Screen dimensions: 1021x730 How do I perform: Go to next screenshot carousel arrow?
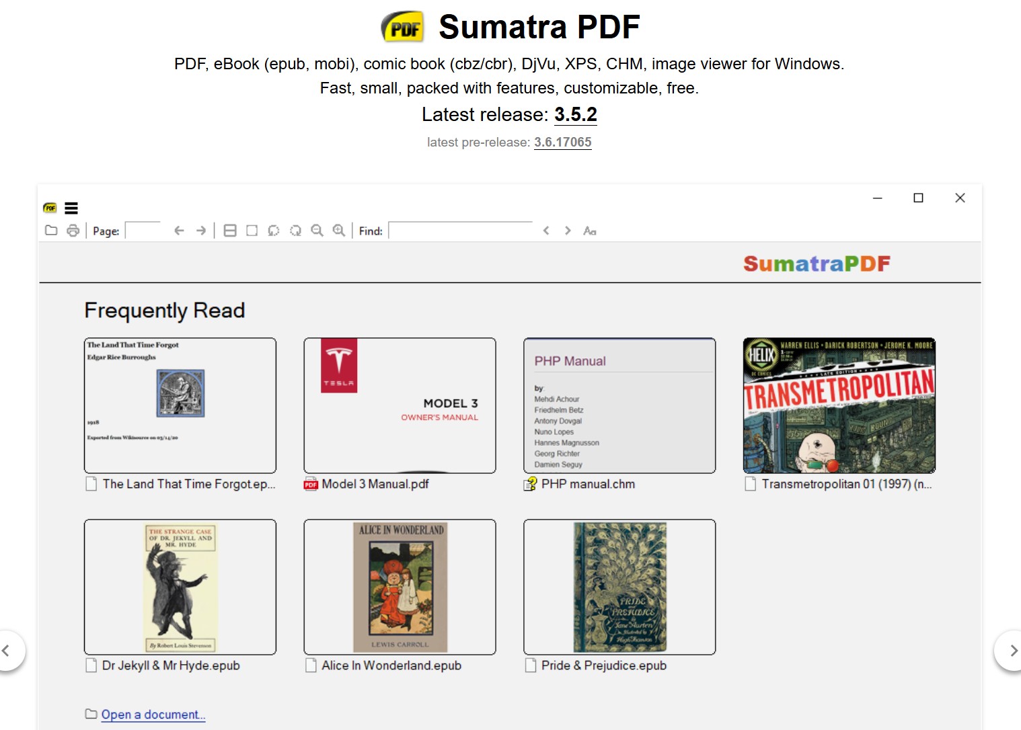click(1012, 651)
